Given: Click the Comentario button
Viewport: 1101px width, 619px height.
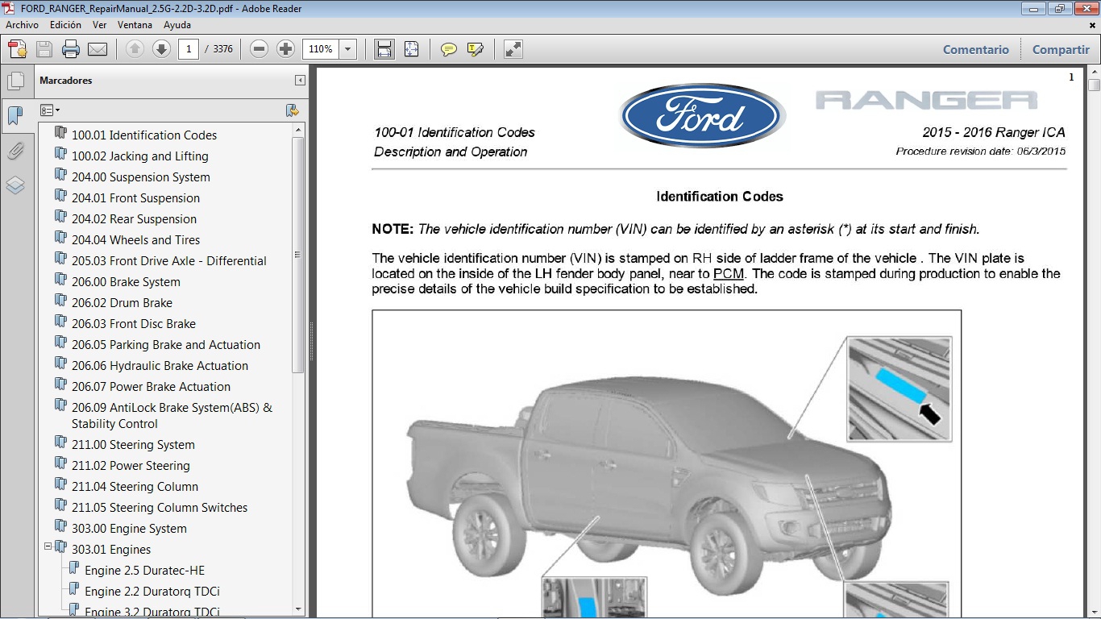Looking at the screenshot, I should point(975,49).
